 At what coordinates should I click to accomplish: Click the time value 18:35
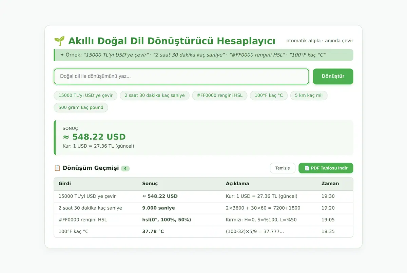pos(328,232)
